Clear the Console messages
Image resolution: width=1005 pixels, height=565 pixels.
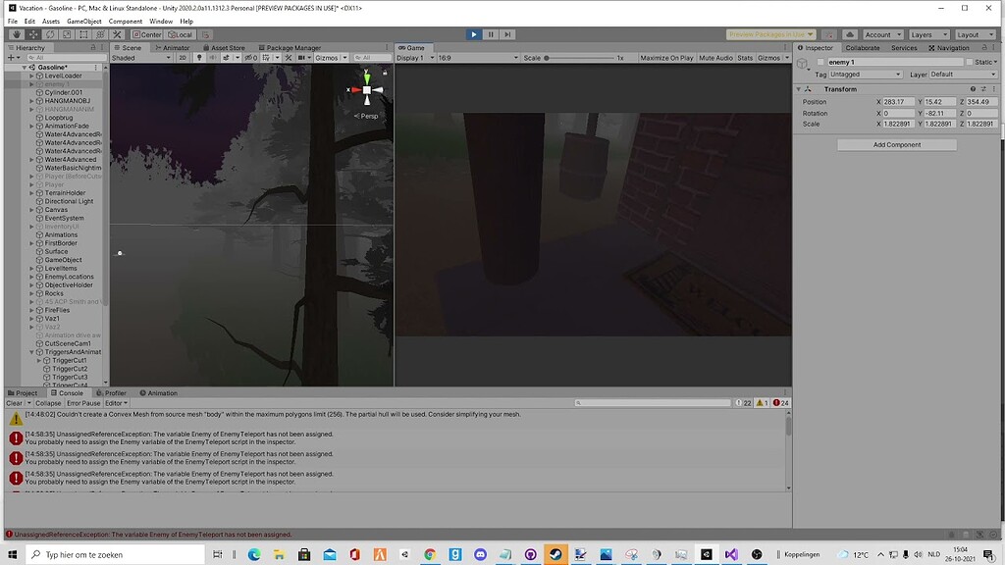13,402
